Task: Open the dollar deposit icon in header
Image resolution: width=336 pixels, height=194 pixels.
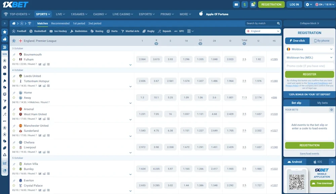Action: (245, 4)
